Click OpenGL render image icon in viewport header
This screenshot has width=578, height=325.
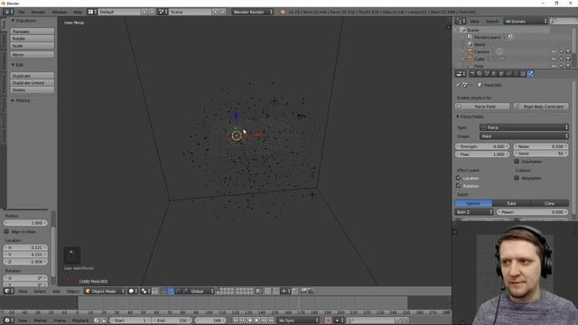point(303,291)
